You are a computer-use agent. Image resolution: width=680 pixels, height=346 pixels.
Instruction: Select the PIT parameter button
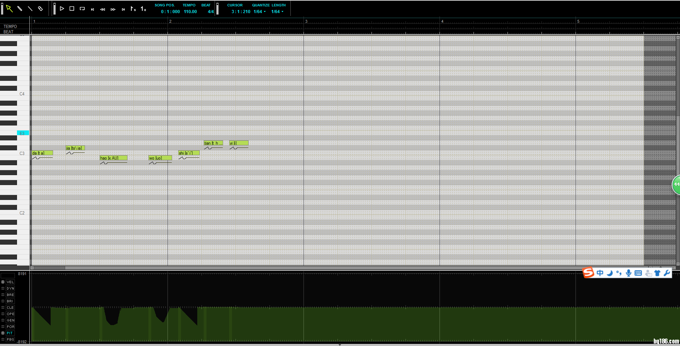10,333
